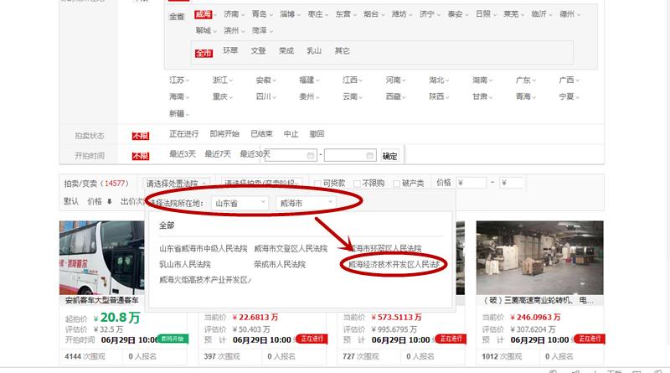Filter auction status by 撤回
This screenshot has width=670, height=373.
317,134
